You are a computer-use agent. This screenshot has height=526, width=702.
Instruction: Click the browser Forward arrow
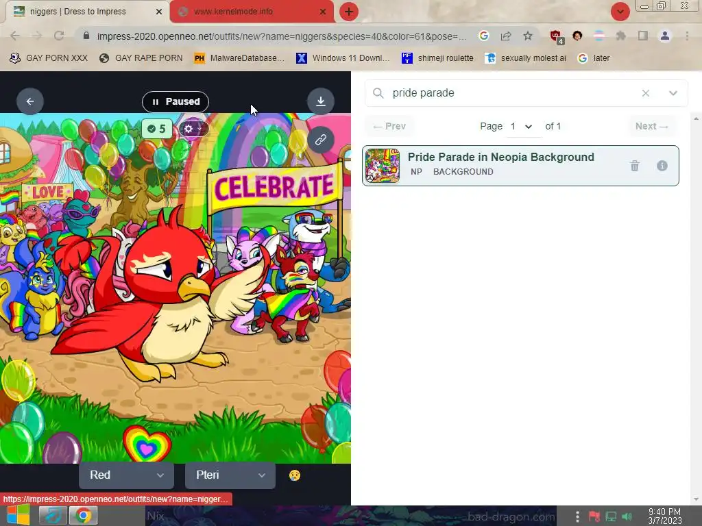(x=37, y=36)
